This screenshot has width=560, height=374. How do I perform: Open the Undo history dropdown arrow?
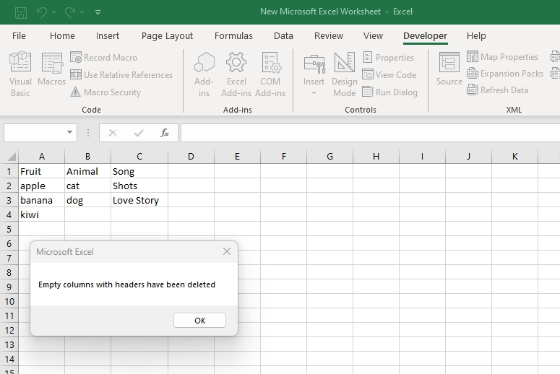[x=53, y=12]
